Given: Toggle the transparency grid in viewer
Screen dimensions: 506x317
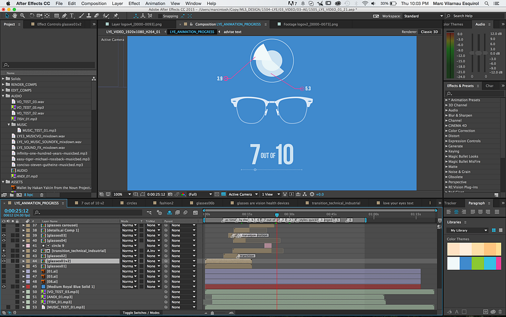Looking at the screenshot, I should point(223,195).
